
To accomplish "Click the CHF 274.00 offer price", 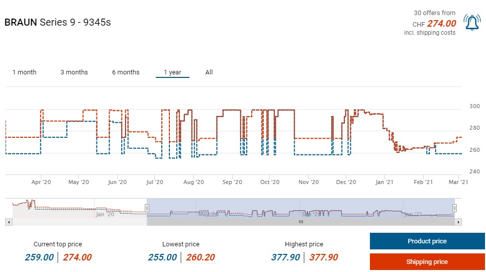I will (x=441, y=24).
